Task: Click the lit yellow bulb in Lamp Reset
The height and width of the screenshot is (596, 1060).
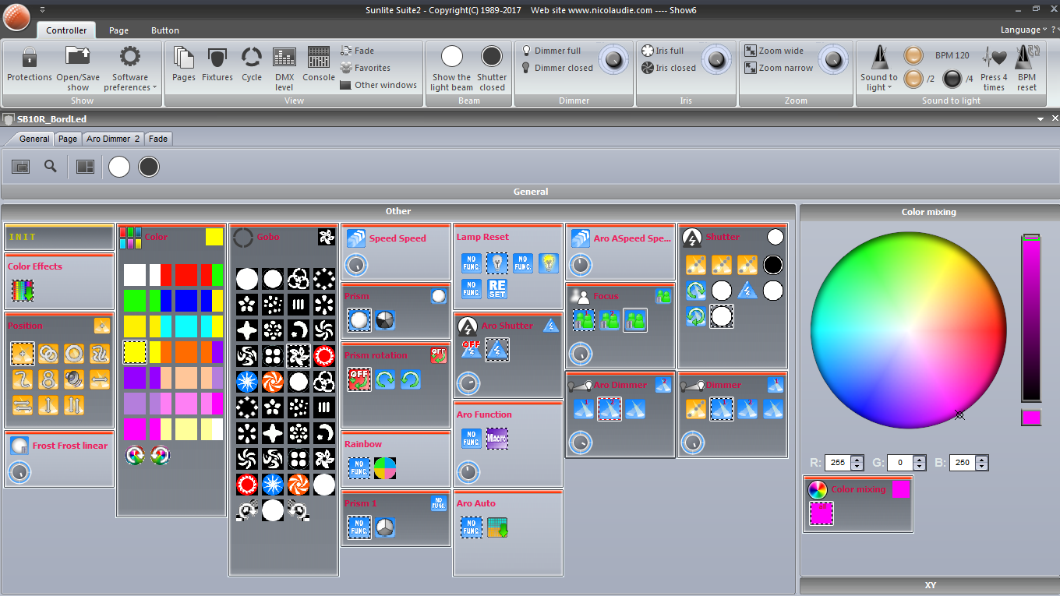Action: pos(549,263)
